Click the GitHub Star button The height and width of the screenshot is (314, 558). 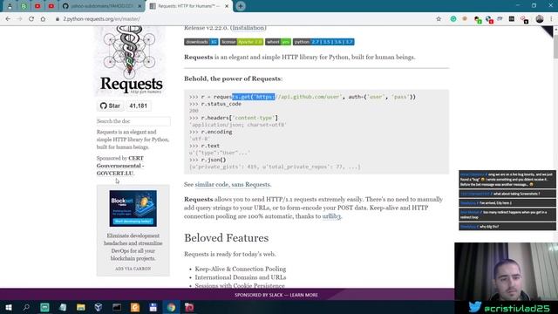110,106
